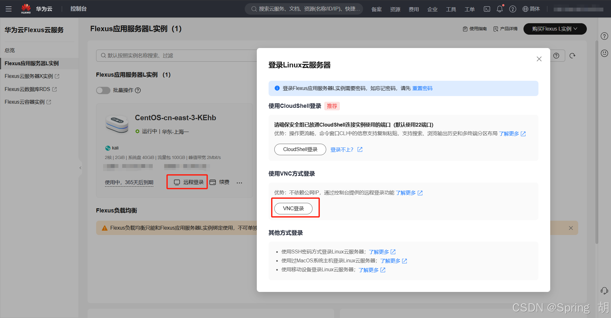Open the CloudShell terminal icon in top bar
Screen dimensions: 611x318
tap(487, 9)
